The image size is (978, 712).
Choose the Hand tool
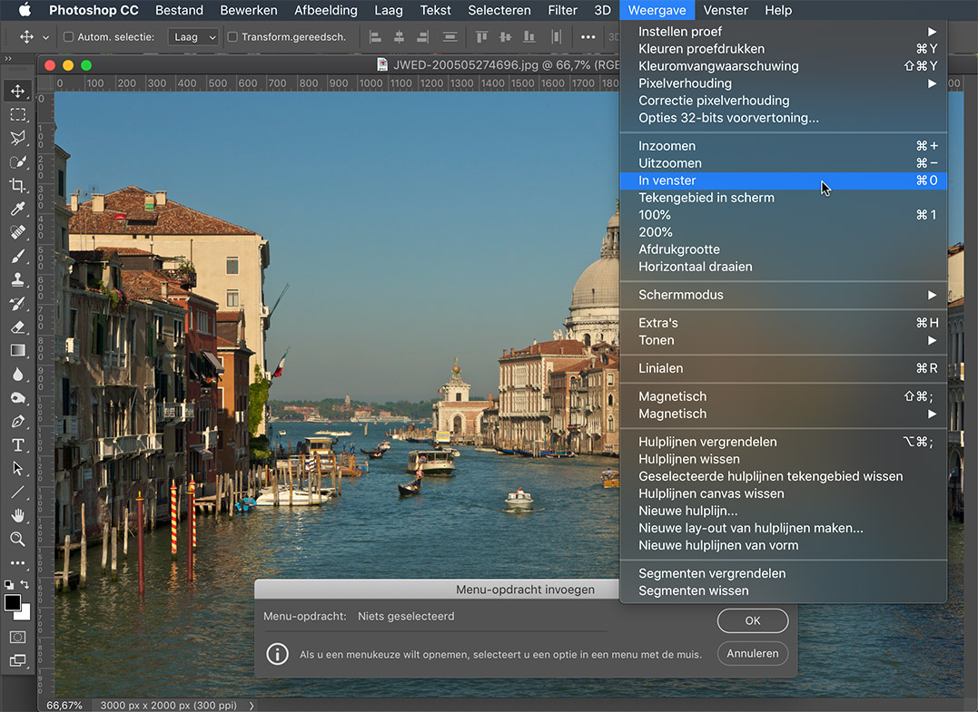tap(17, 515)
